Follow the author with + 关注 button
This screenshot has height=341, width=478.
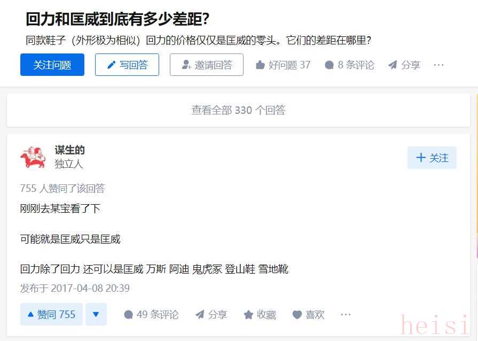(432, 158)
